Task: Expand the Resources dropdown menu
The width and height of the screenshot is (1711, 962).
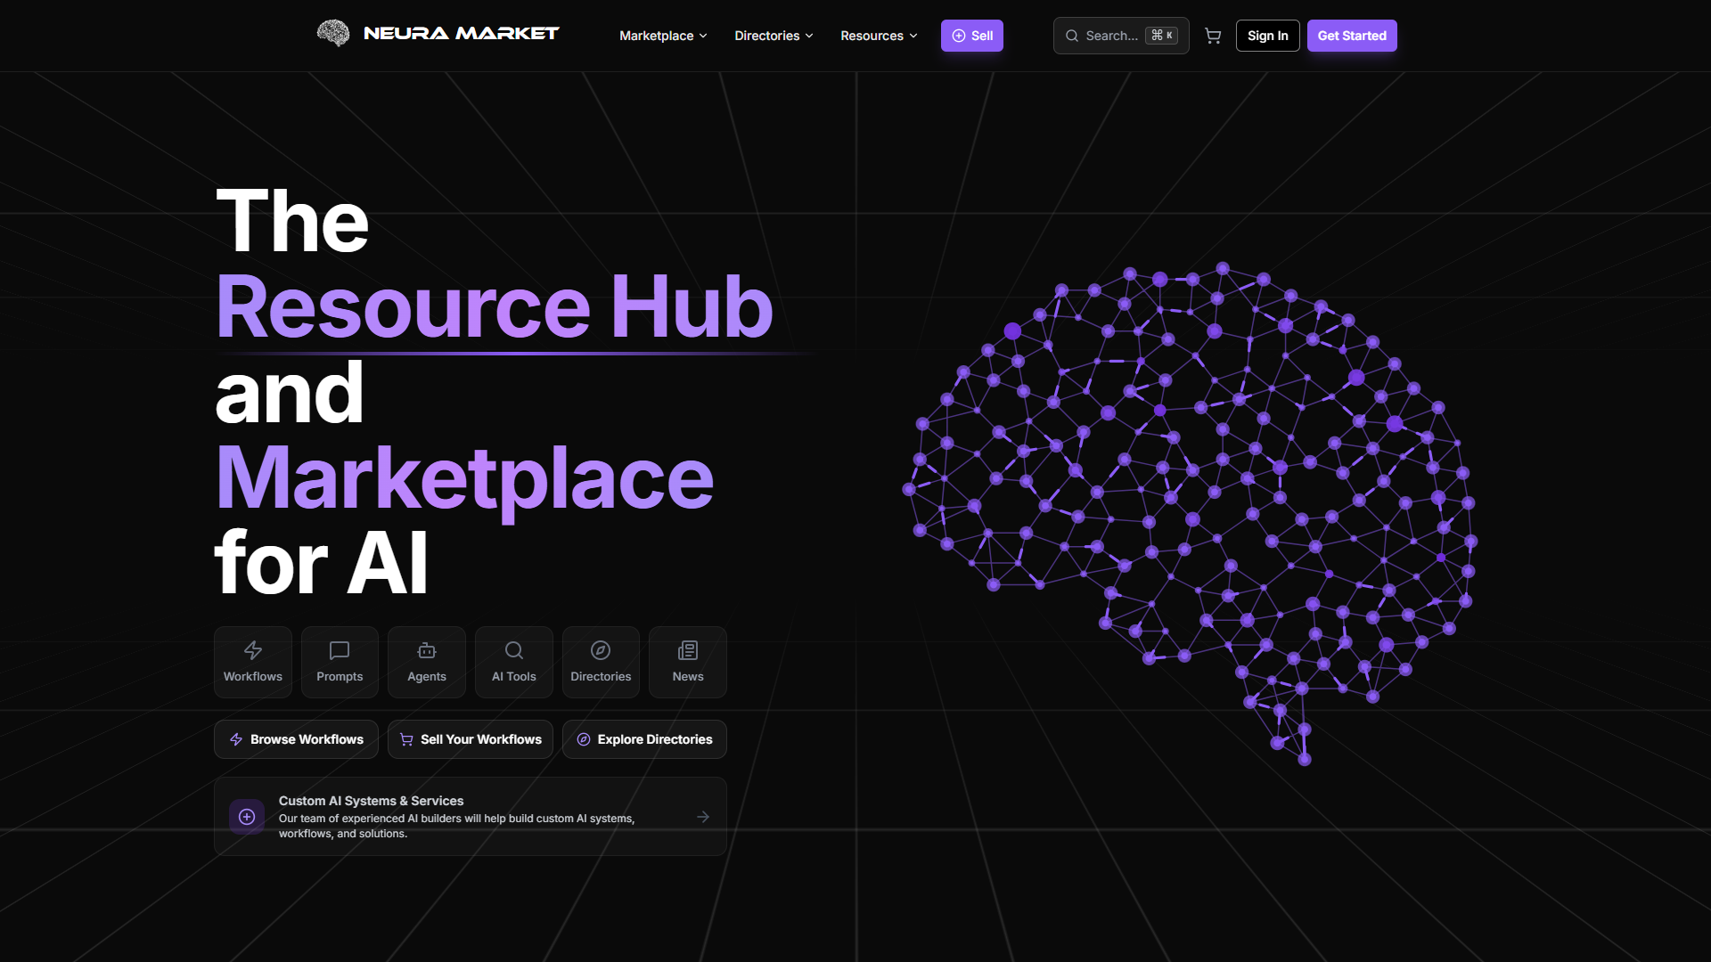Action: [879, 36]
